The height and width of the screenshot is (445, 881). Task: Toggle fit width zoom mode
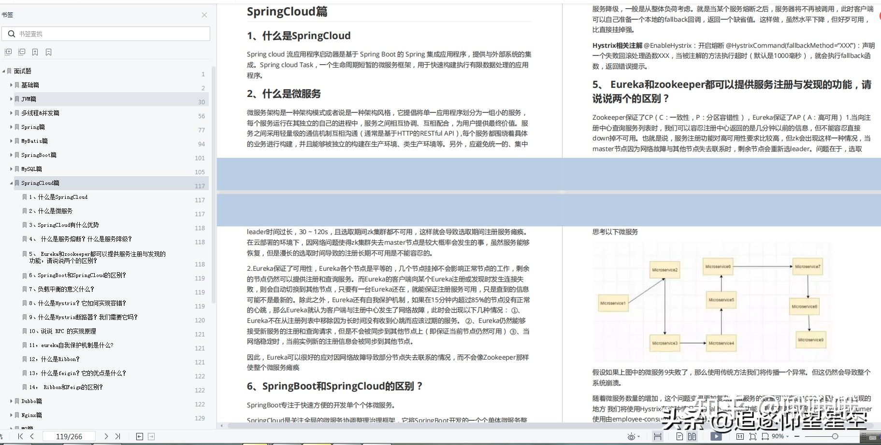[765, 436]
